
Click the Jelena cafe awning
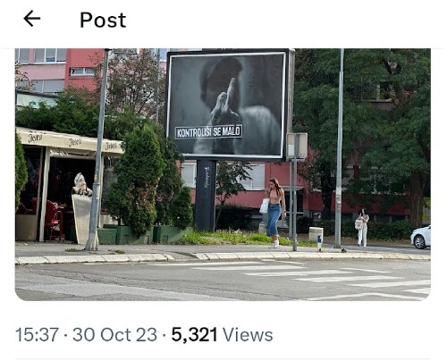[70, 140]
